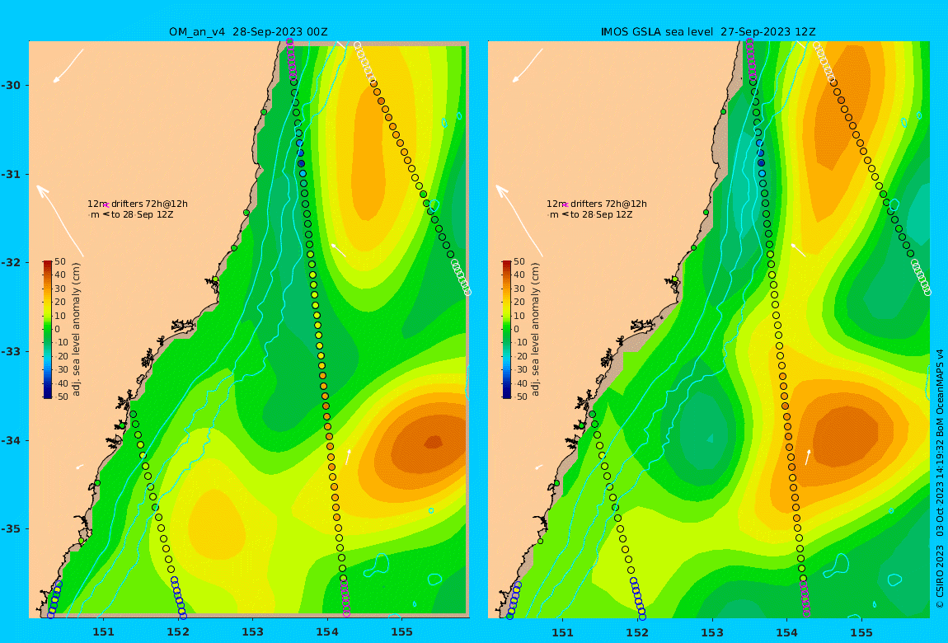
Task: Click the dark red top of the left colorbar
Action: (x=47, y=264)
